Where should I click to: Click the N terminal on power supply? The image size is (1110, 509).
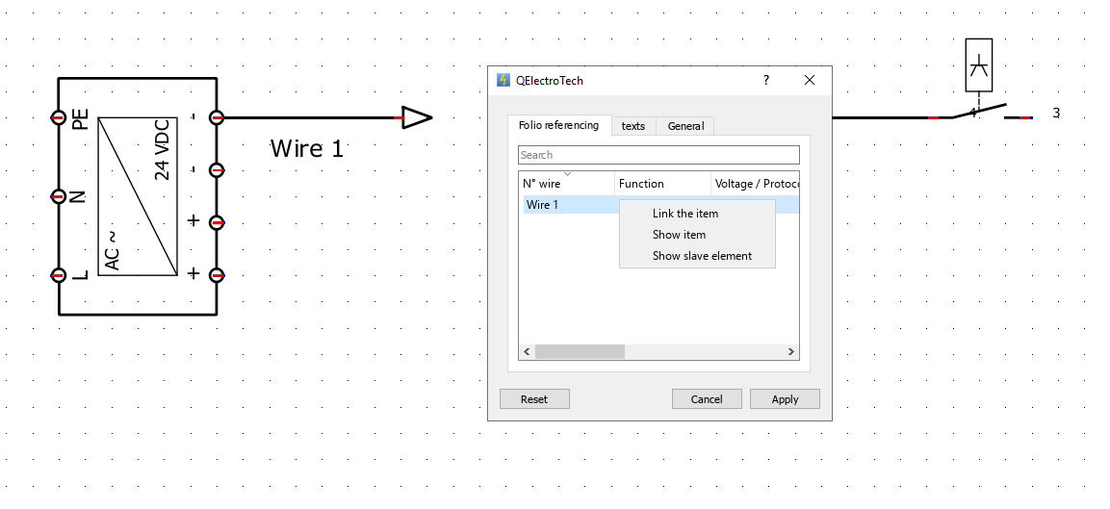59,196
